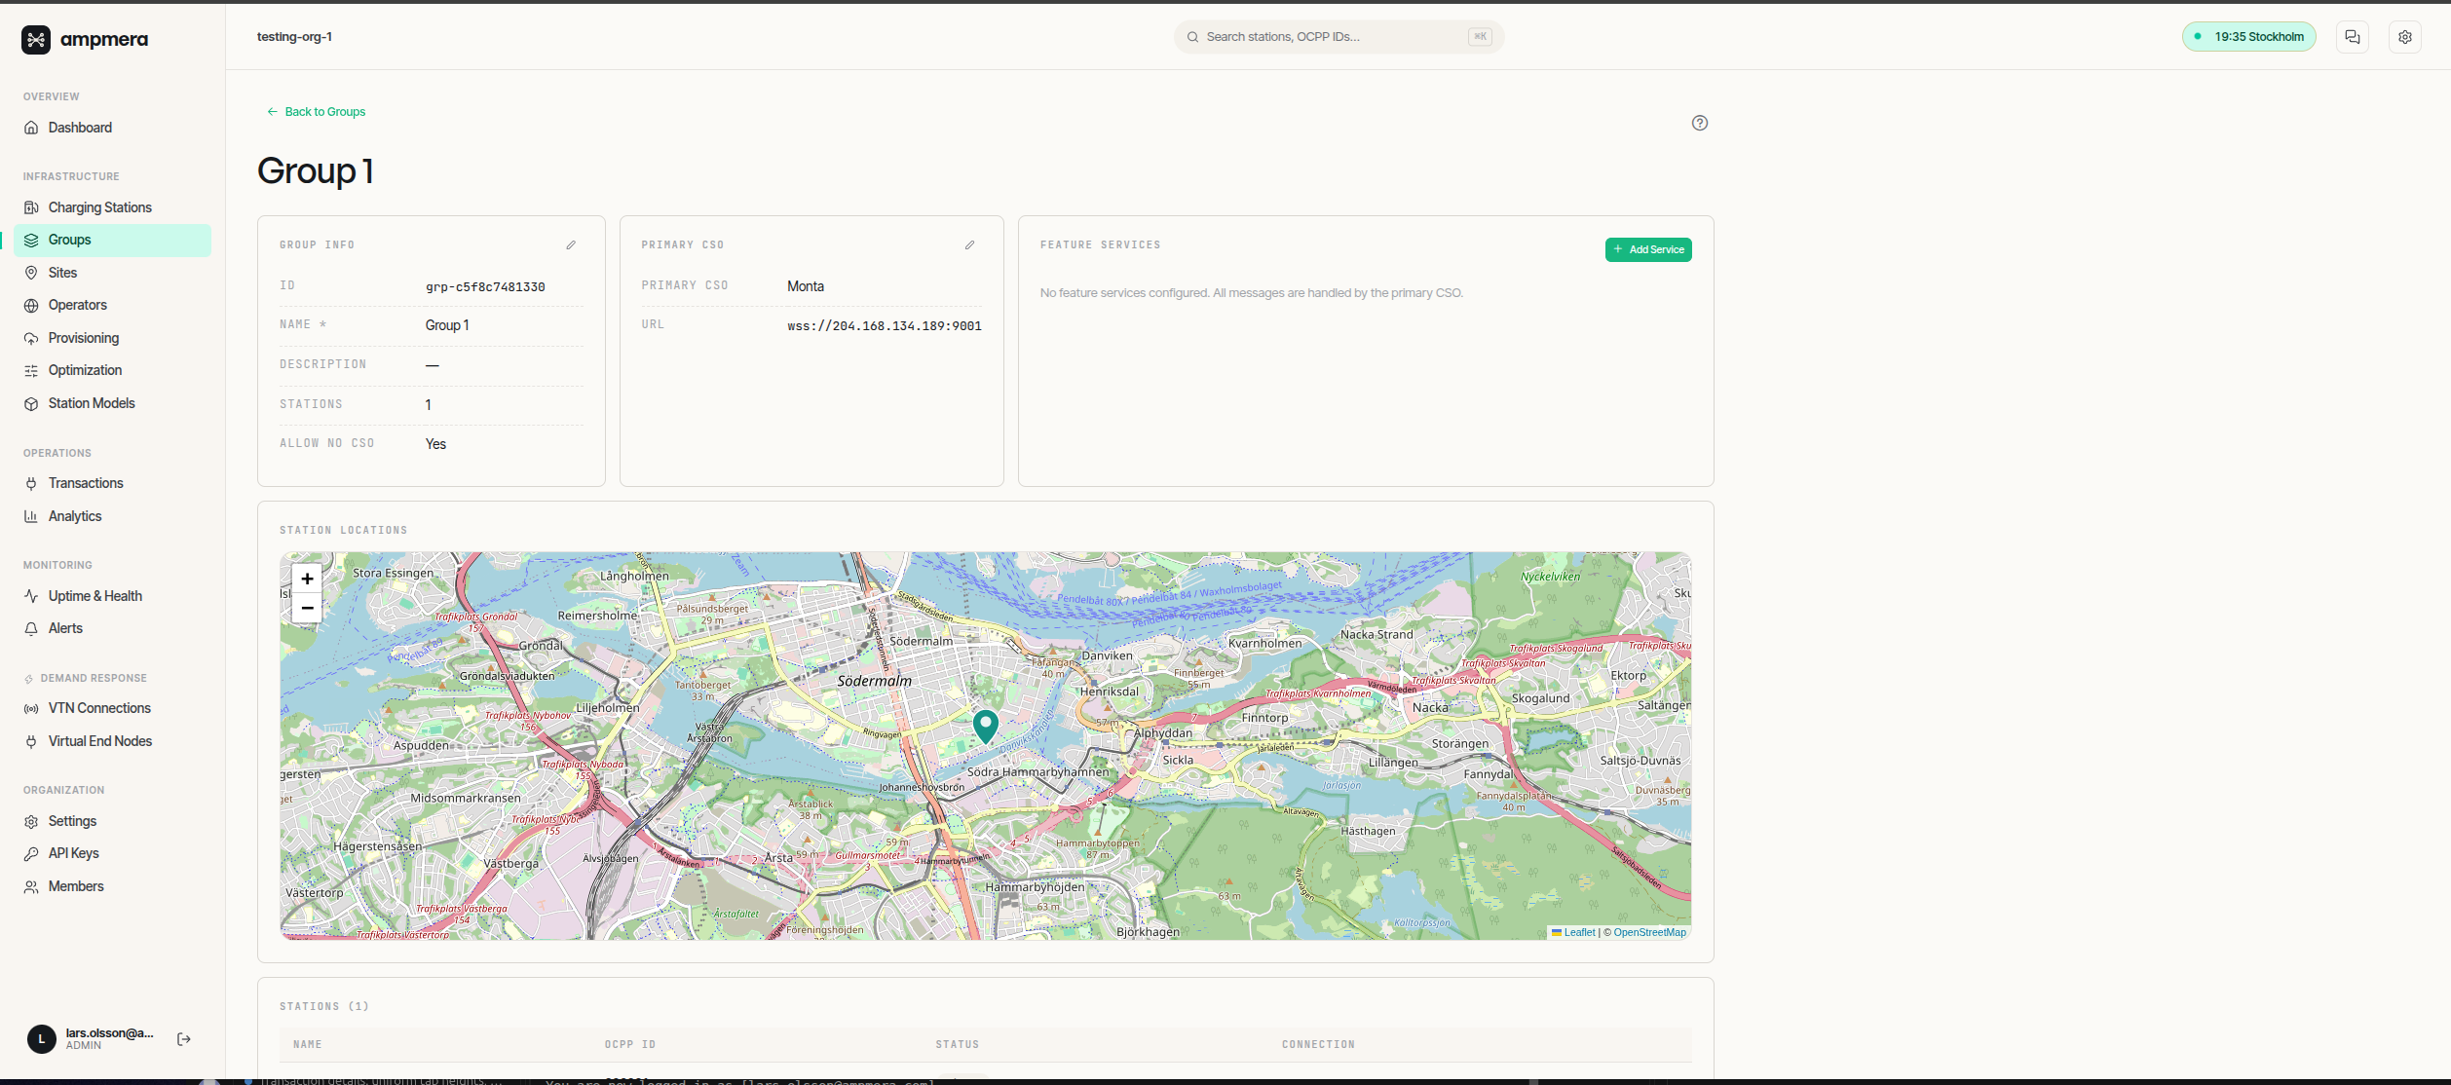The image size is (2451, 1085).
Task: Edit the Group Info card
Action: [571, 245]
